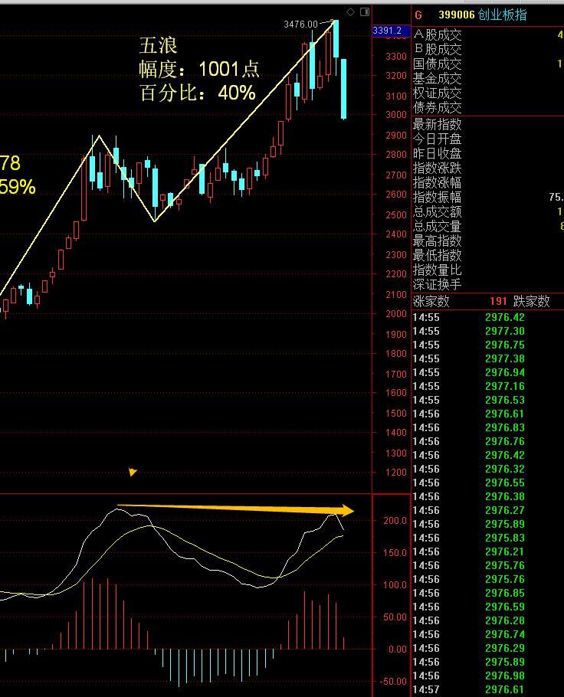Select the tick row showing 2976.85
564x697 pixels.
point(488,593)
